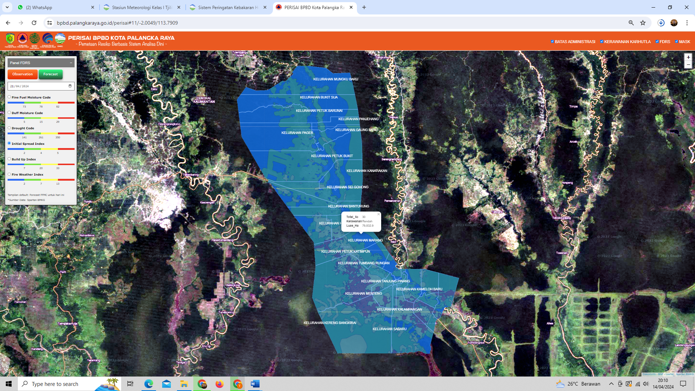
Task: Click the Observation button
Action: (x=22, y=74)
